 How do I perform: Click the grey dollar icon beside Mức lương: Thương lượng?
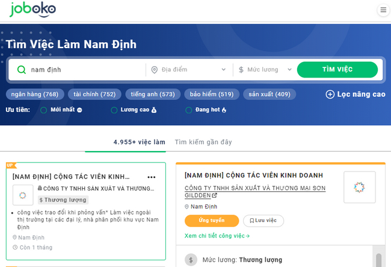[191, 260]
